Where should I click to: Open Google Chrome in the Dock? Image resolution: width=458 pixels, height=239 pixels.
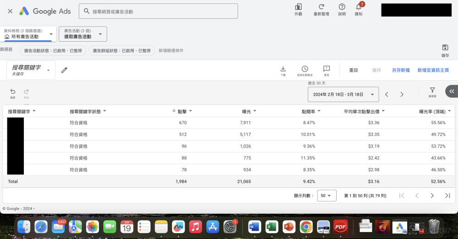click(x=306, y=227)
